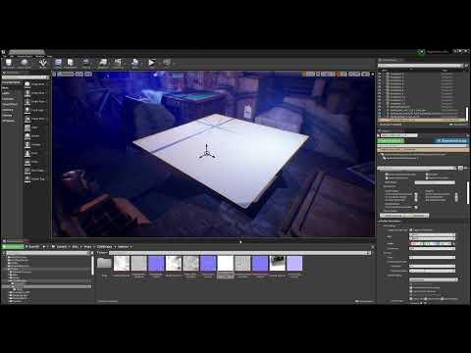Select Cylinder in Place Actors list
The width and height of the screenshot is (471, 353).
pos(36,144)
